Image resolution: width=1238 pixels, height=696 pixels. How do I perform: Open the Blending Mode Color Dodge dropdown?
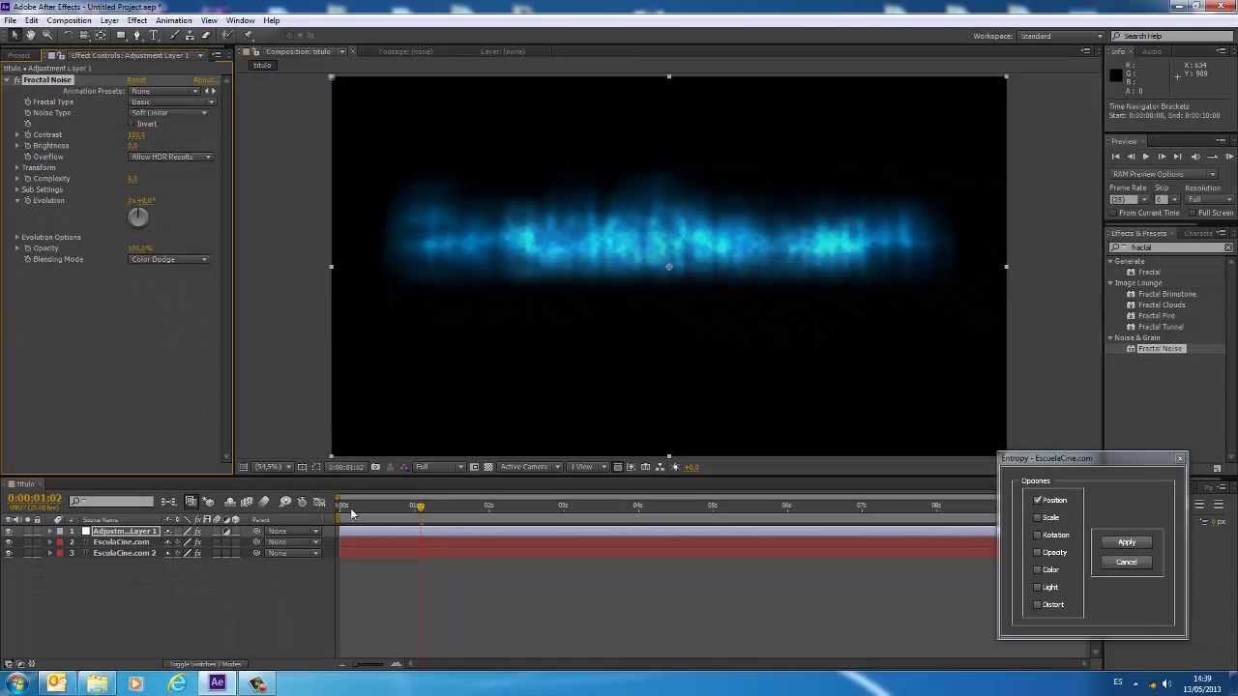point(169,259)
